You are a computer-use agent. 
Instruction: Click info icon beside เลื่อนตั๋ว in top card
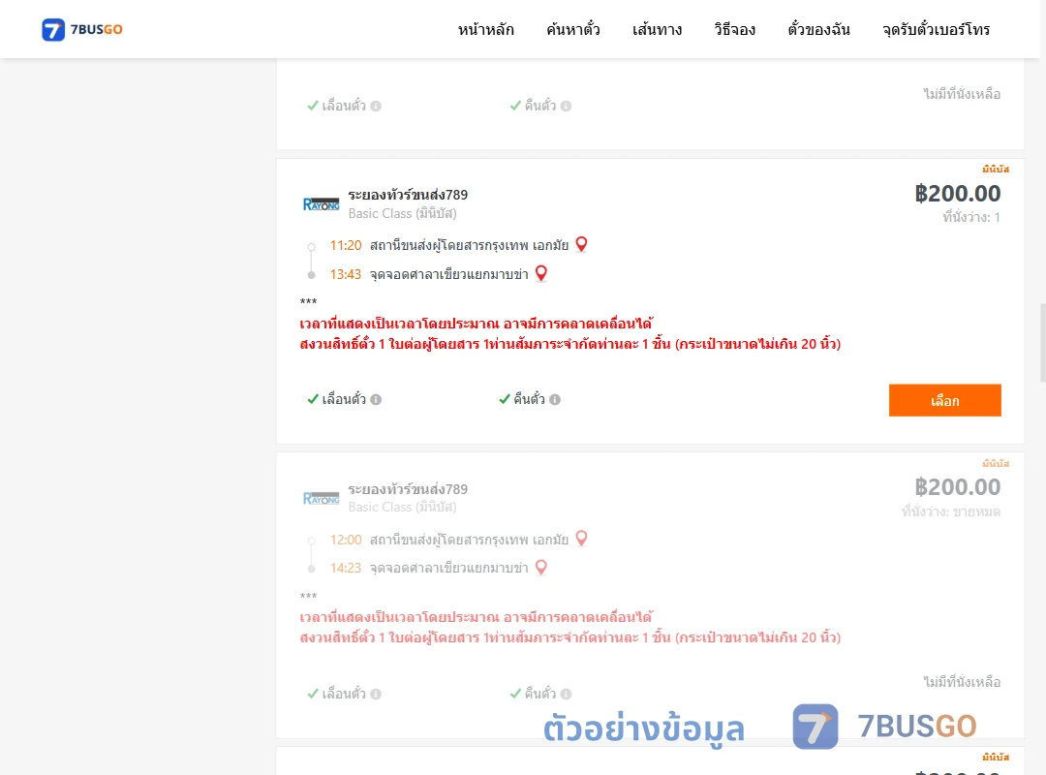[x=376, y=106]
